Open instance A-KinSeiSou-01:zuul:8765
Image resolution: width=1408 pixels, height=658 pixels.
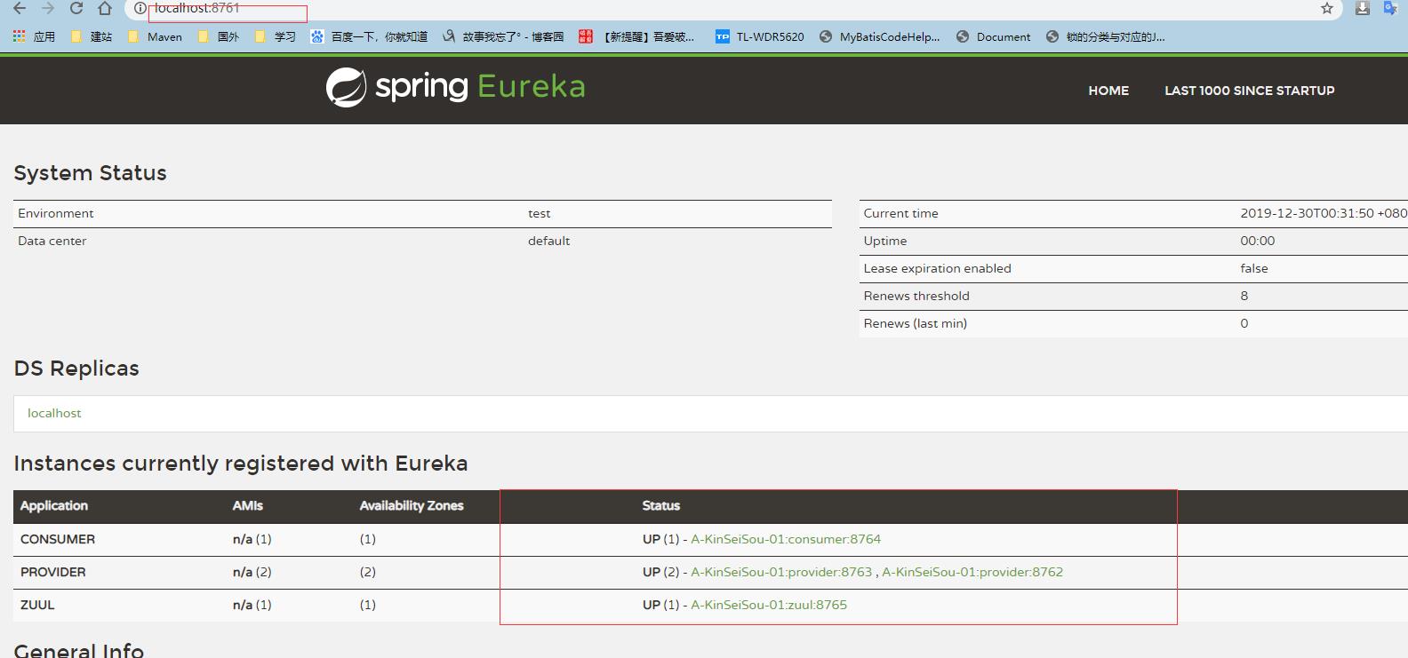(769, 605)
